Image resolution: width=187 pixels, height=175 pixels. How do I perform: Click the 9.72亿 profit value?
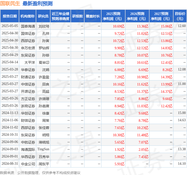tap(119, 33)
